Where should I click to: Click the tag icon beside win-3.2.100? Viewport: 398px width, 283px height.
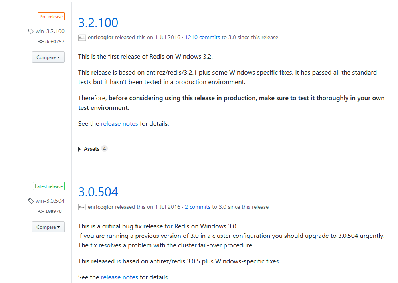point(31,31)
